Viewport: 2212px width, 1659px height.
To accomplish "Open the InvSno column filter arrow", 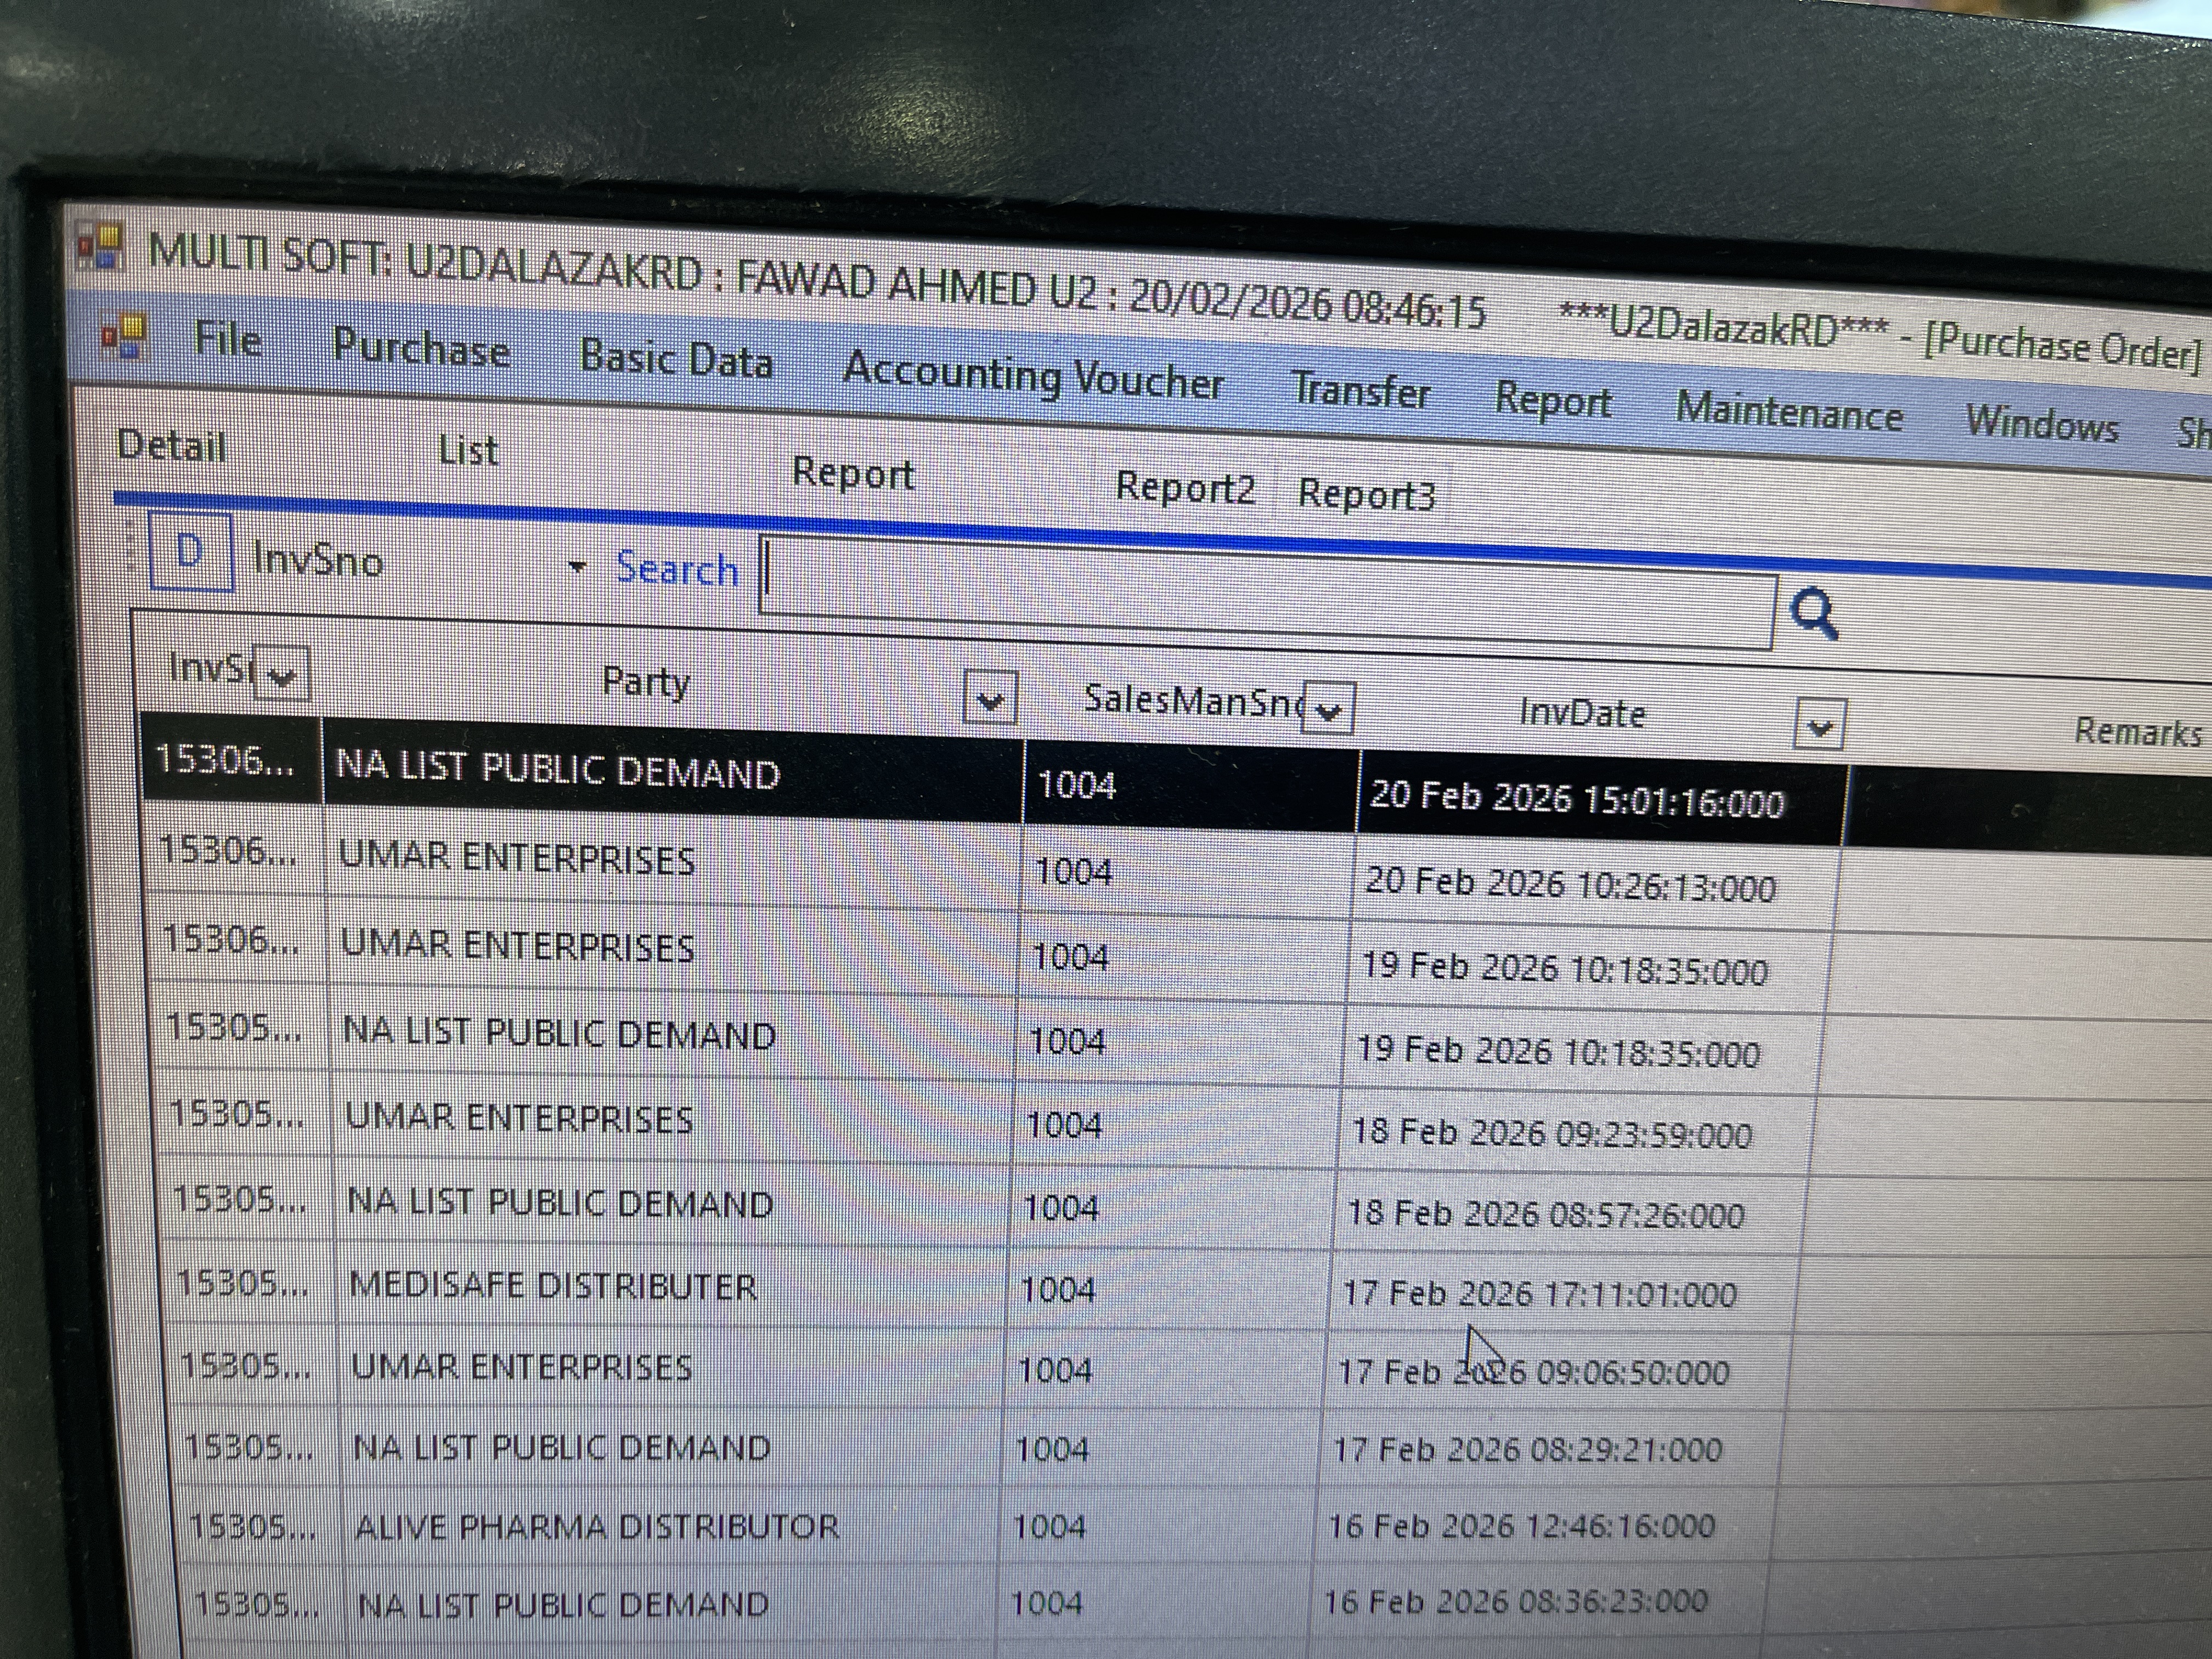I will pyautogui.click(x=282, y=675).
